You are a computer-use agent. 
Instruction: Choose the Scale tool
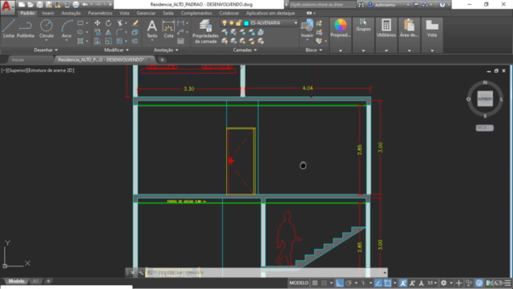[x=108, y=41]
